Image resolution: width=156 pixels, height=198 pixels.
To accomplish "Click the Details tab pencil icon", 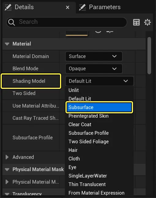I will pyautogui.click(x=8, y=7).
